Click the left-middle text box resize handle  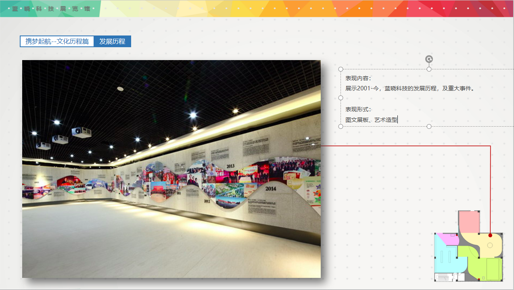(x=341, y=98)
